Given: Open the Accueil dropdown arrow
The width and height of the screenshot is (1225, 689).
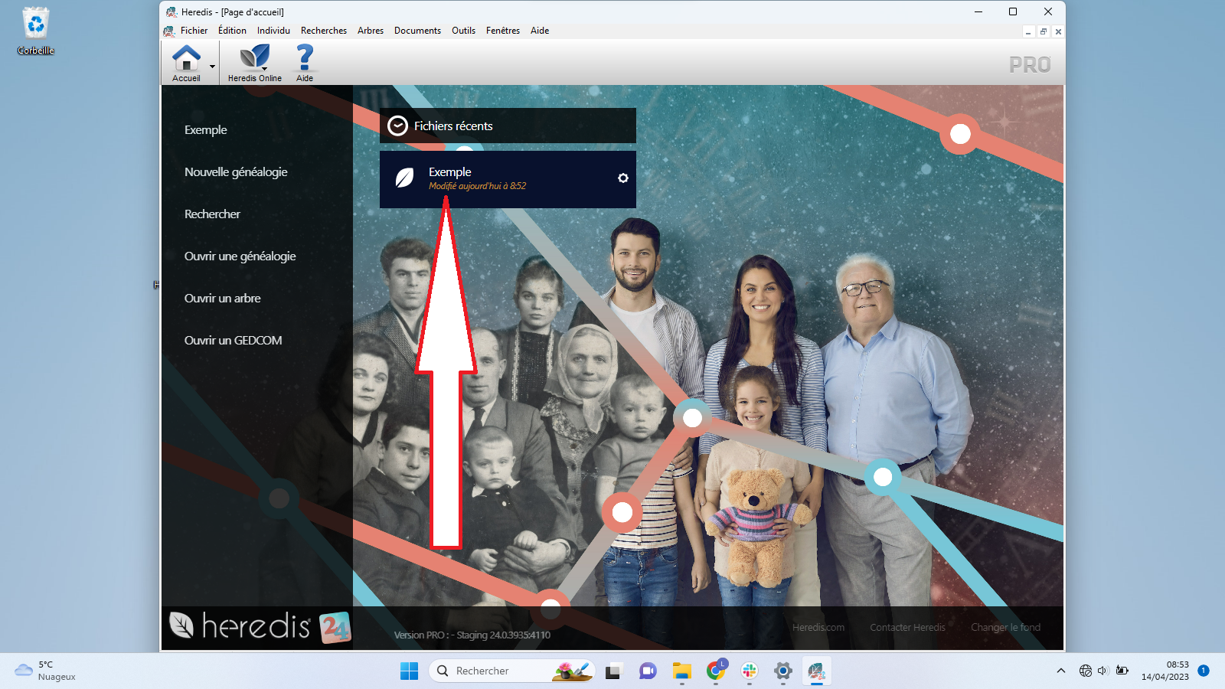Looking at the screenshot, I should coord(212,67).
